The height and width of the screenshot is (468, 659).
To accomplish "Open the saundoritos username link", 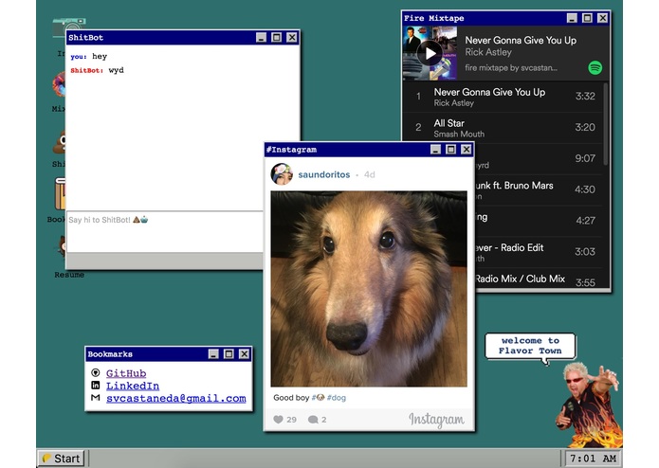I will tap(324, 174).
